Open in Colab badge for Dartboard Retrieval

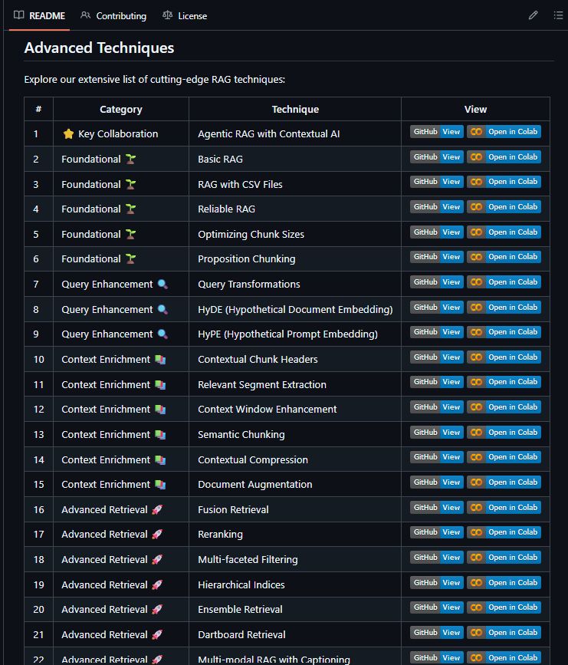point(504,632)
